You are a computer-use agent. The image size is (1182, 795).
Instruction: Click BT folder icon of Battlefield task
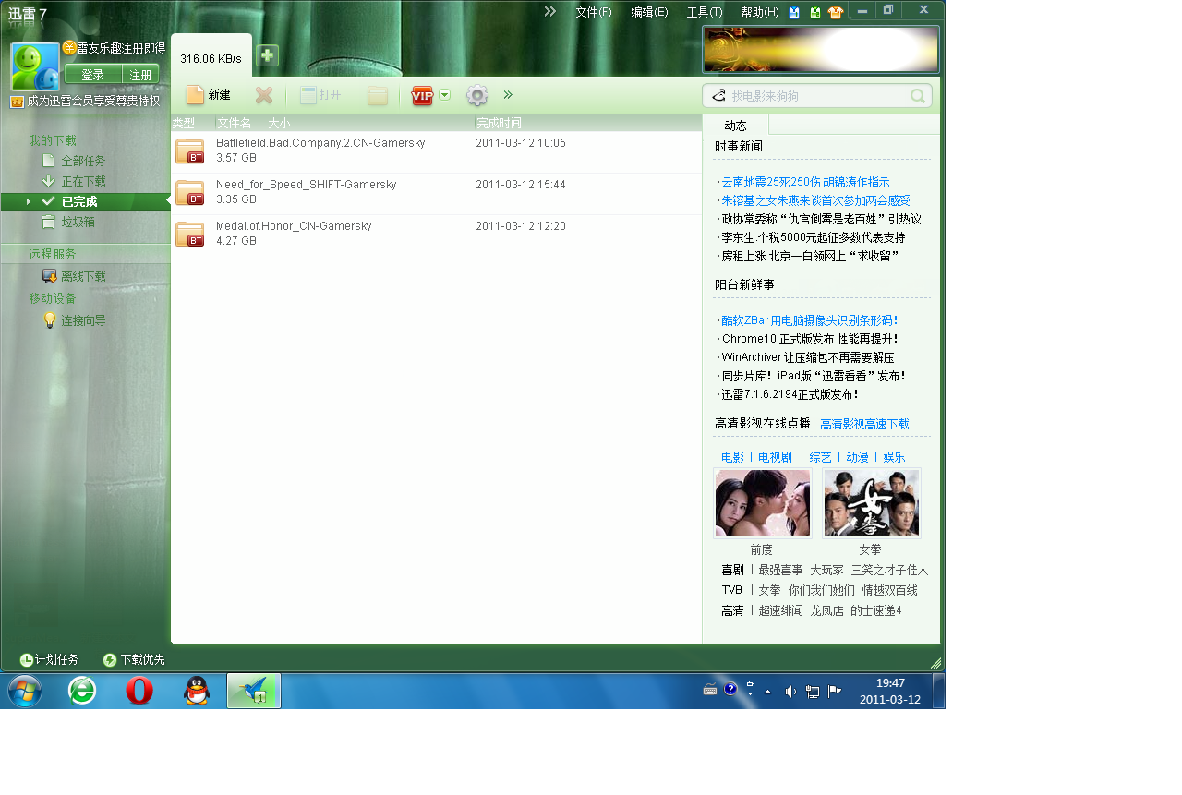190,151
